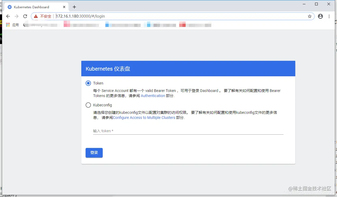Open the Chrome apps grid icon

click(7, 25)
